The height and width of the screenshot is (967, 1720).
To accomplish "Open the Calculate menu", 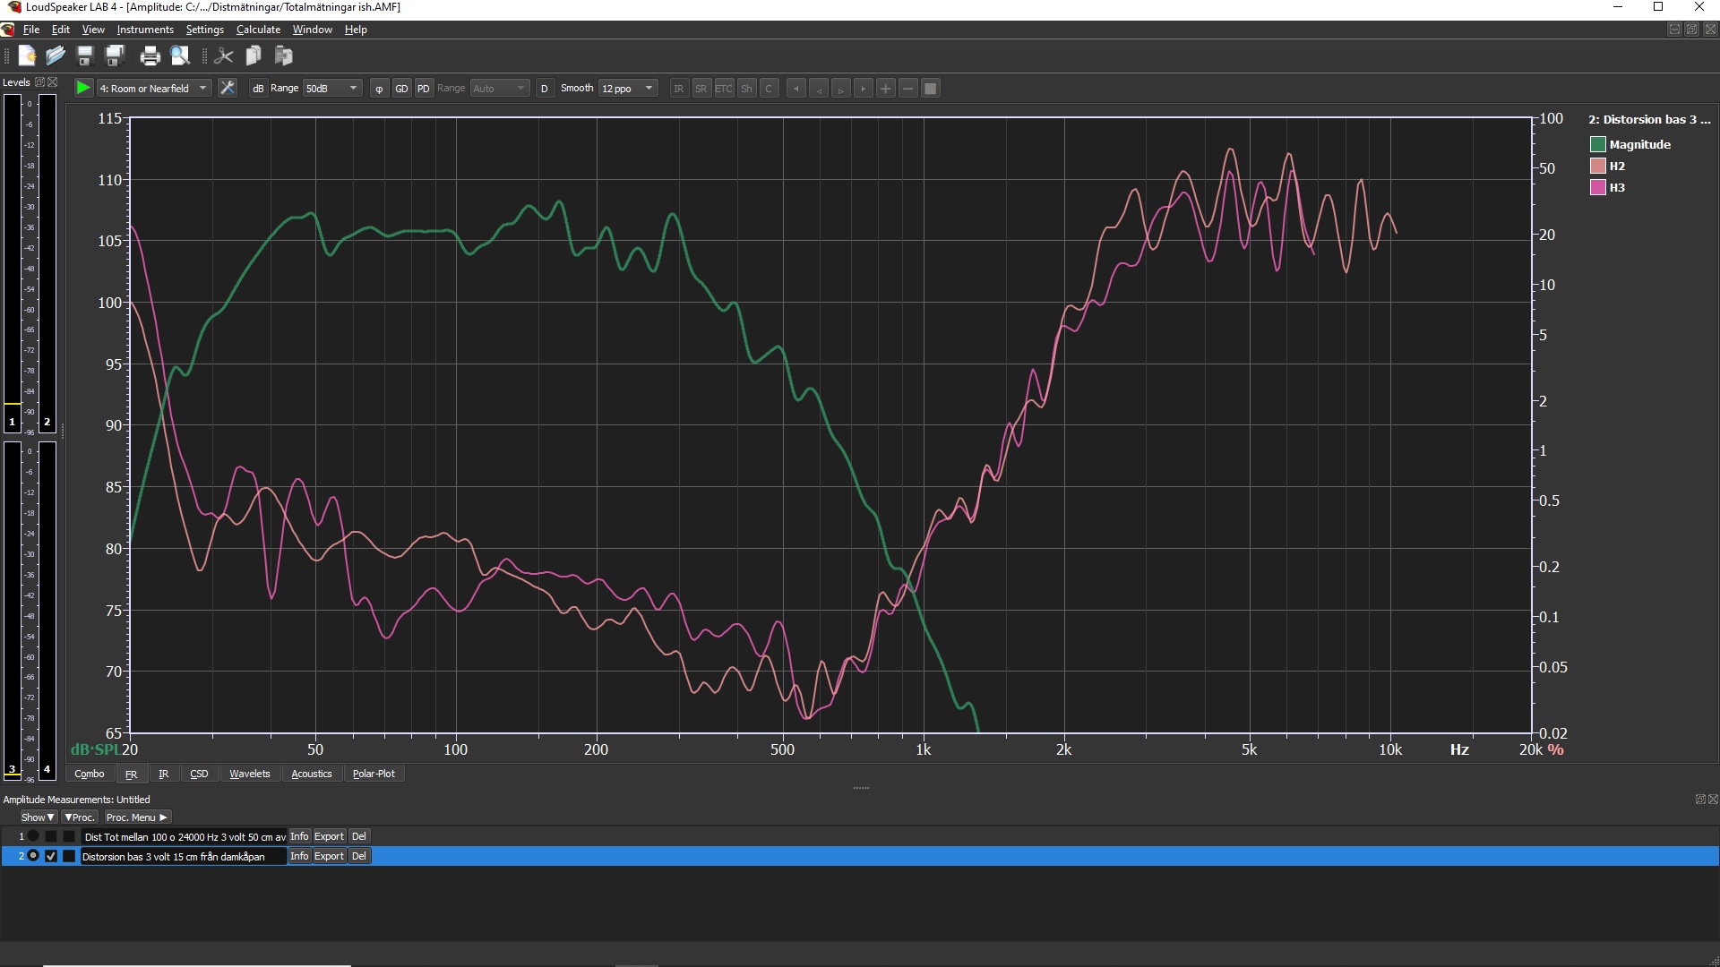I will click(258, 30).
